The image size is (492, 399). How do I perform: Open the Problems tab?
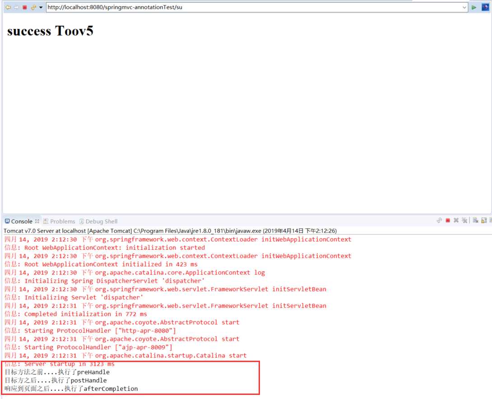[x=59, y=221]
